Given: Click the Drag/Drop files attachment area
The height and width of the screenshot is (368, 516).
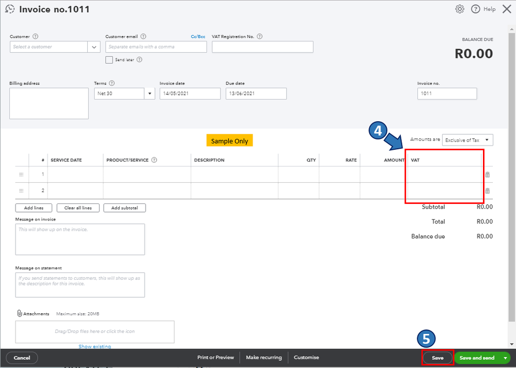Looking at the screenshot, I should (x=95, y=332).
